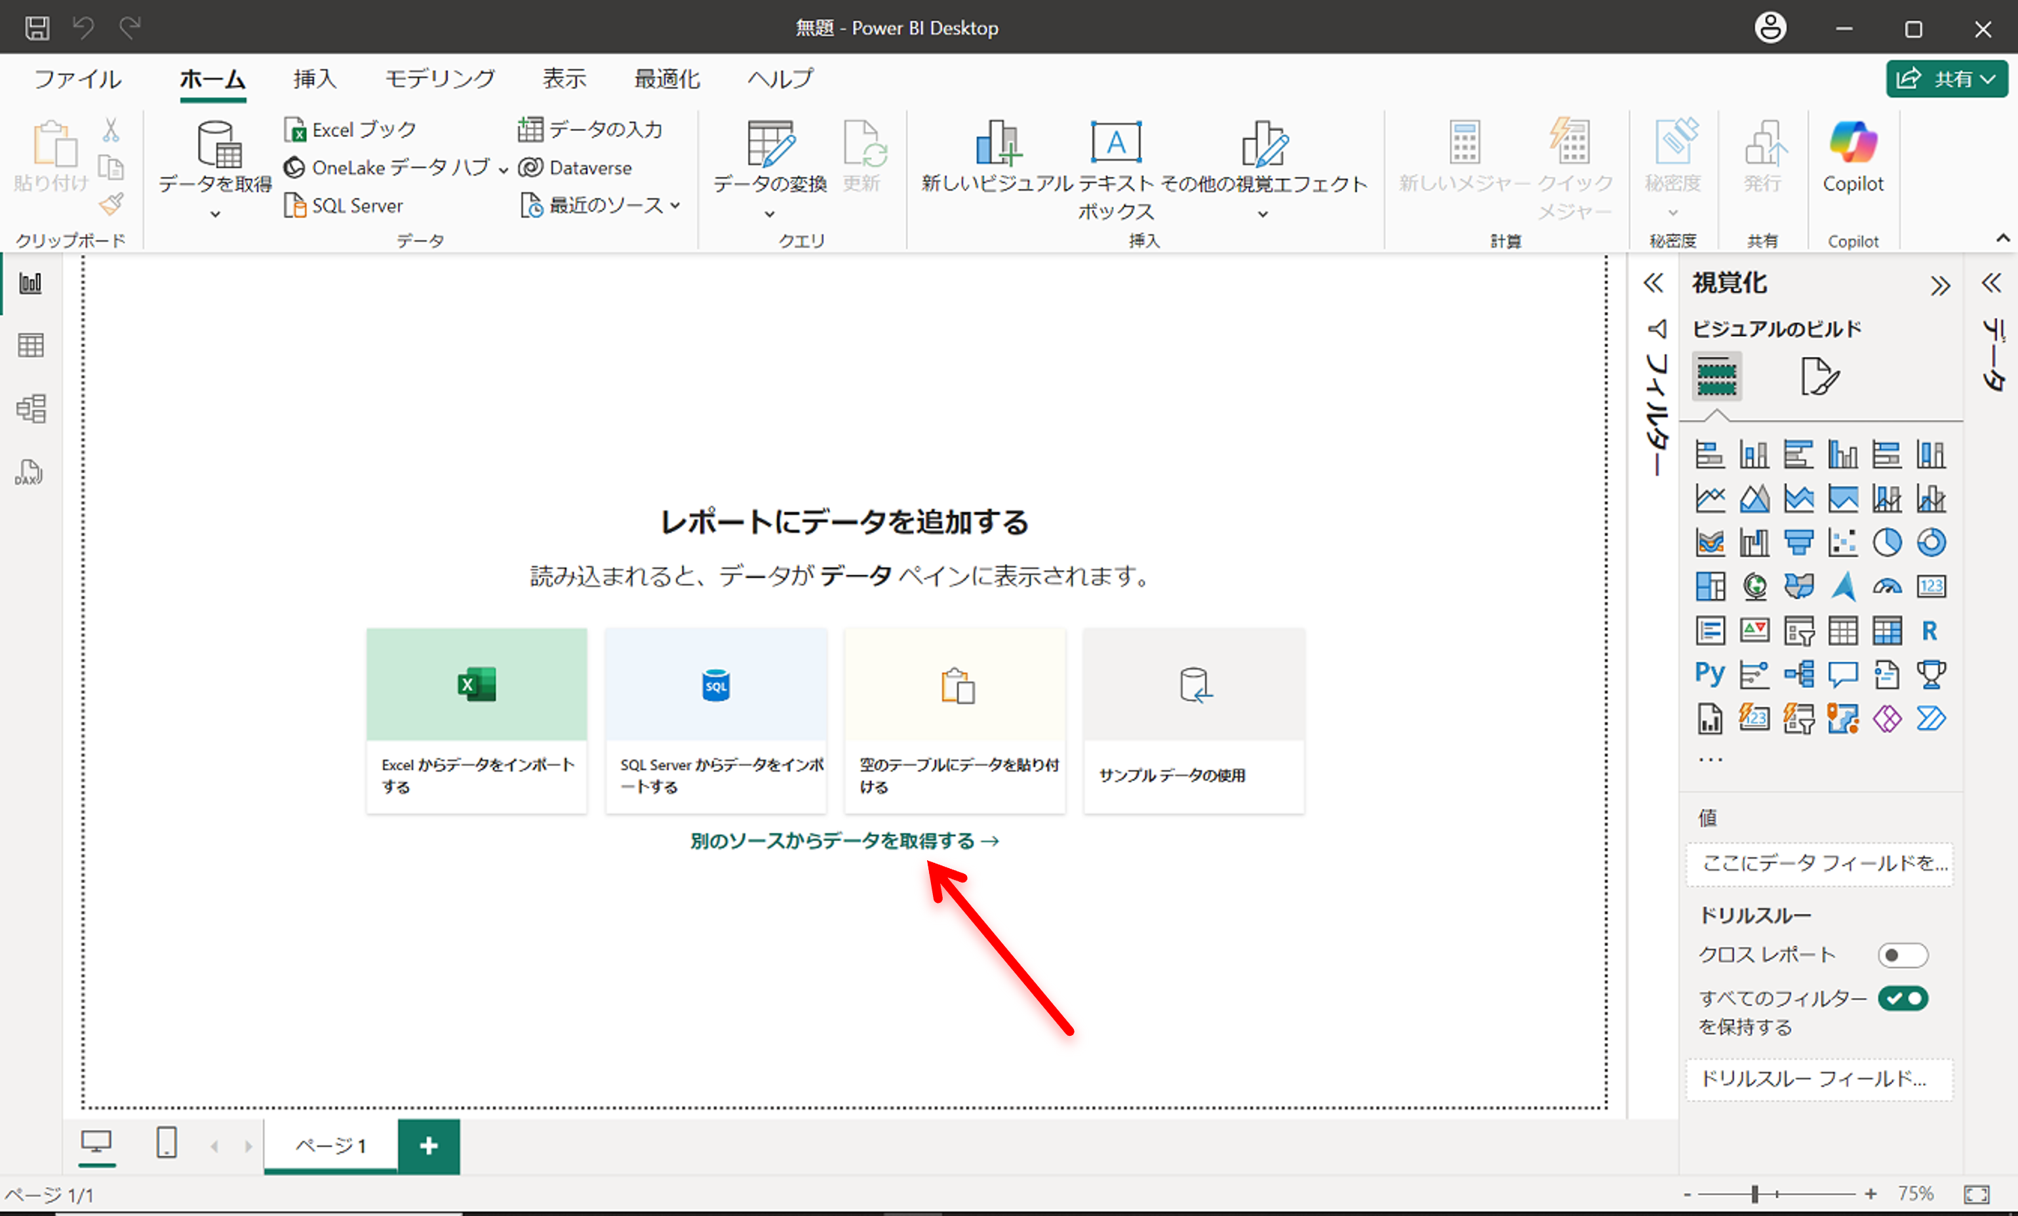Click the Dataverse data source
The image size is (2018, 1216).
pos(576,168)
